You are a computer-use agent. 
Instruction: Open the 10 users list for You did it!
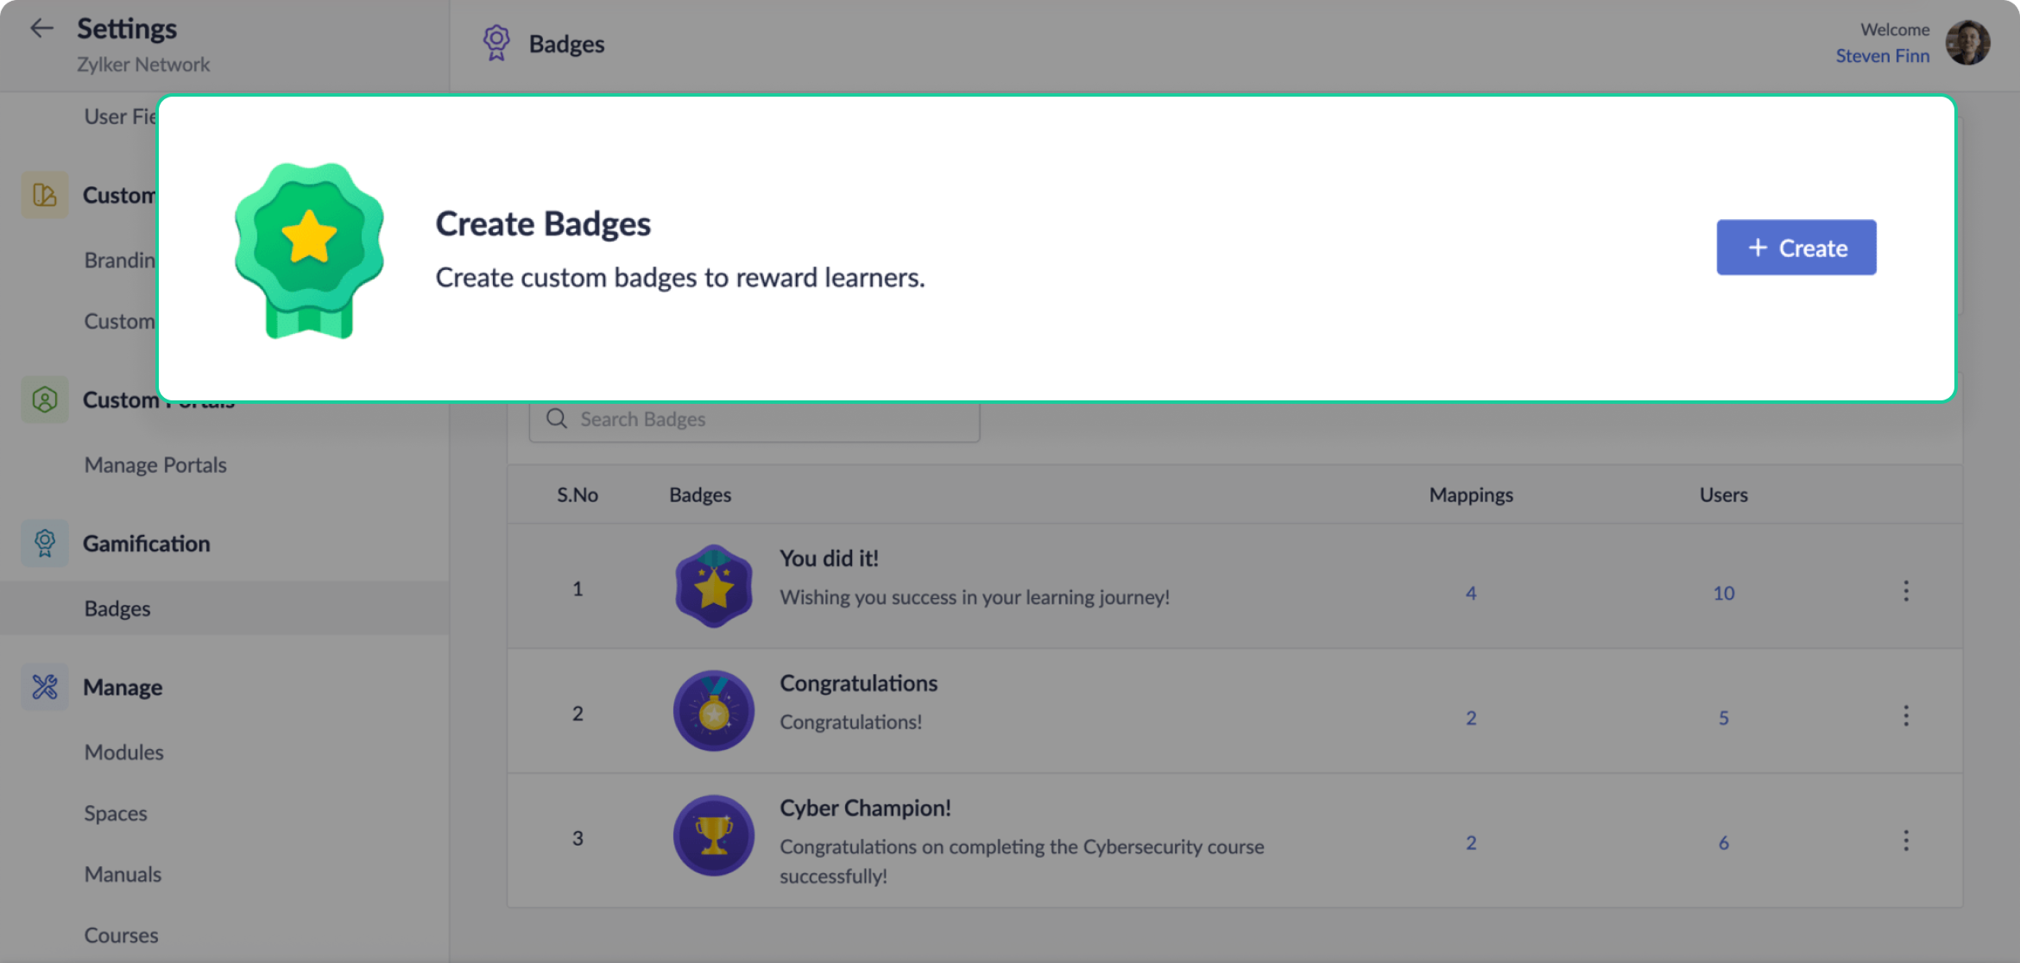pos(1723,593)
